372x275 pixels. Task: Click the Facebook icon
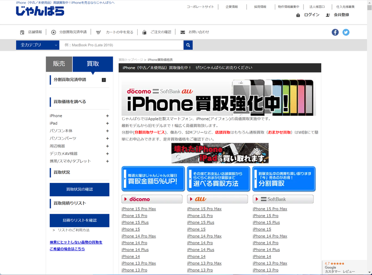click(335, 32)
